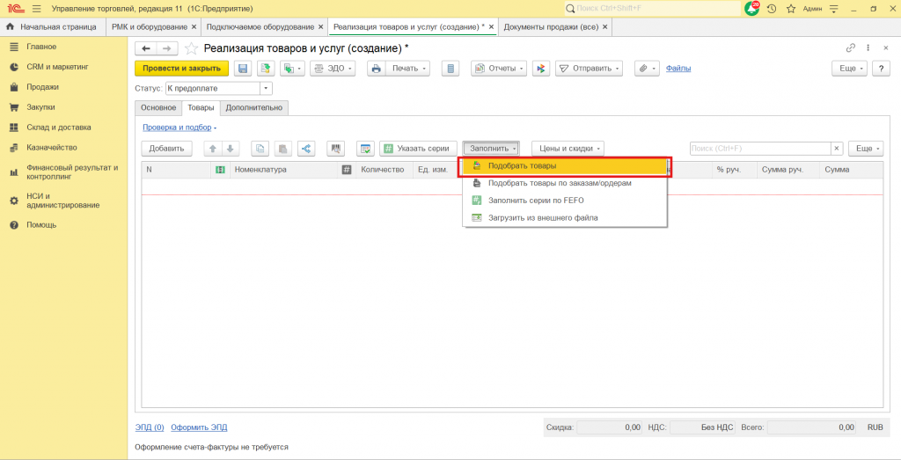Open the Печать dropdown
The width and height of the screenshot is (901, 460).
408,69
